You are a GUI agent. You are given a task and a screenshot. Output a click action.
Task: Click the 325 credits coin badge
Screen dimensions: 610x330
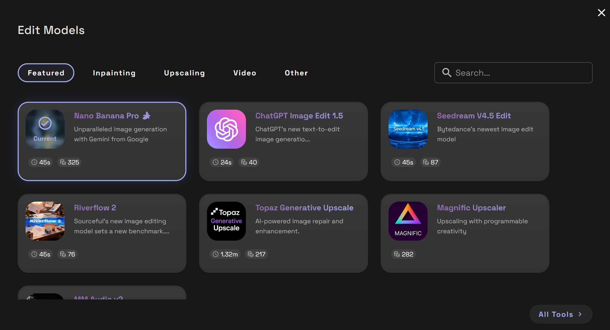pos(70,162)
